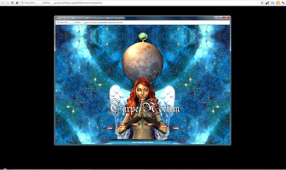The width and height of the screenshot is (286, 170).
Task: Open the Delicious bookmarks extension icon
Action: [267, 3]
